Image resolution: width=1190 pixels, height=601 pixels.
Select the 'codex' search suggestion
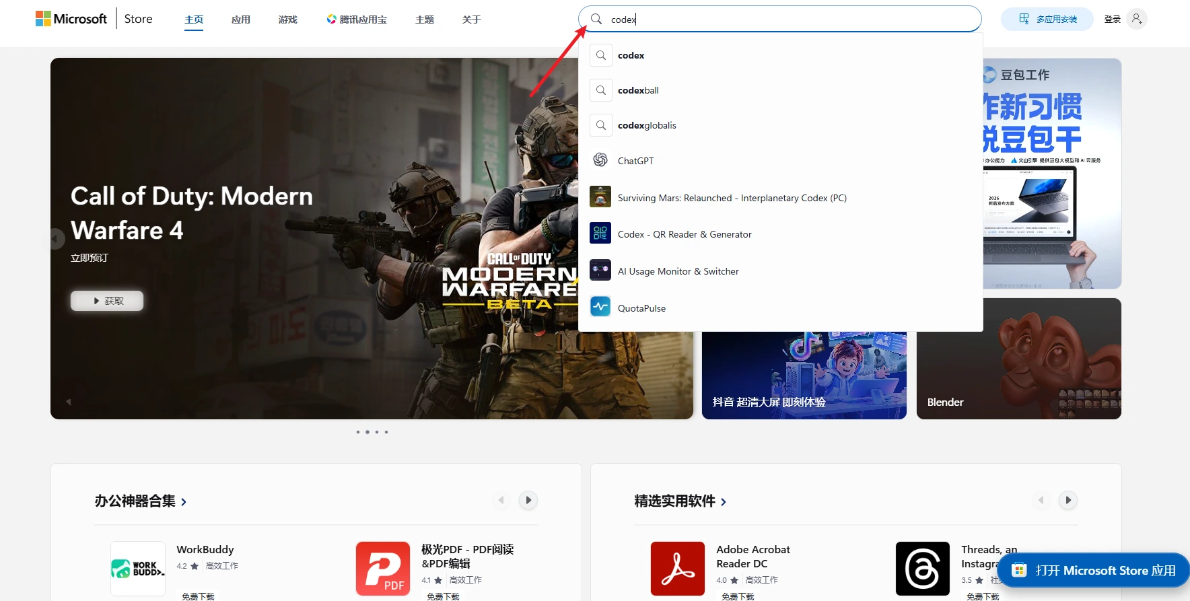pyautogui.click(x=781, y=55)
